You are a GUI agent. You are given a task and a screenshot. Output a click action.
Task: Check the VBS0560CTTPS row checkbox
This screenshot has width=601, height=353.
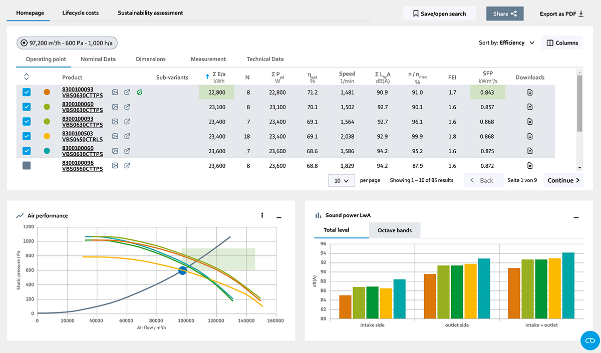pos(27,166)
